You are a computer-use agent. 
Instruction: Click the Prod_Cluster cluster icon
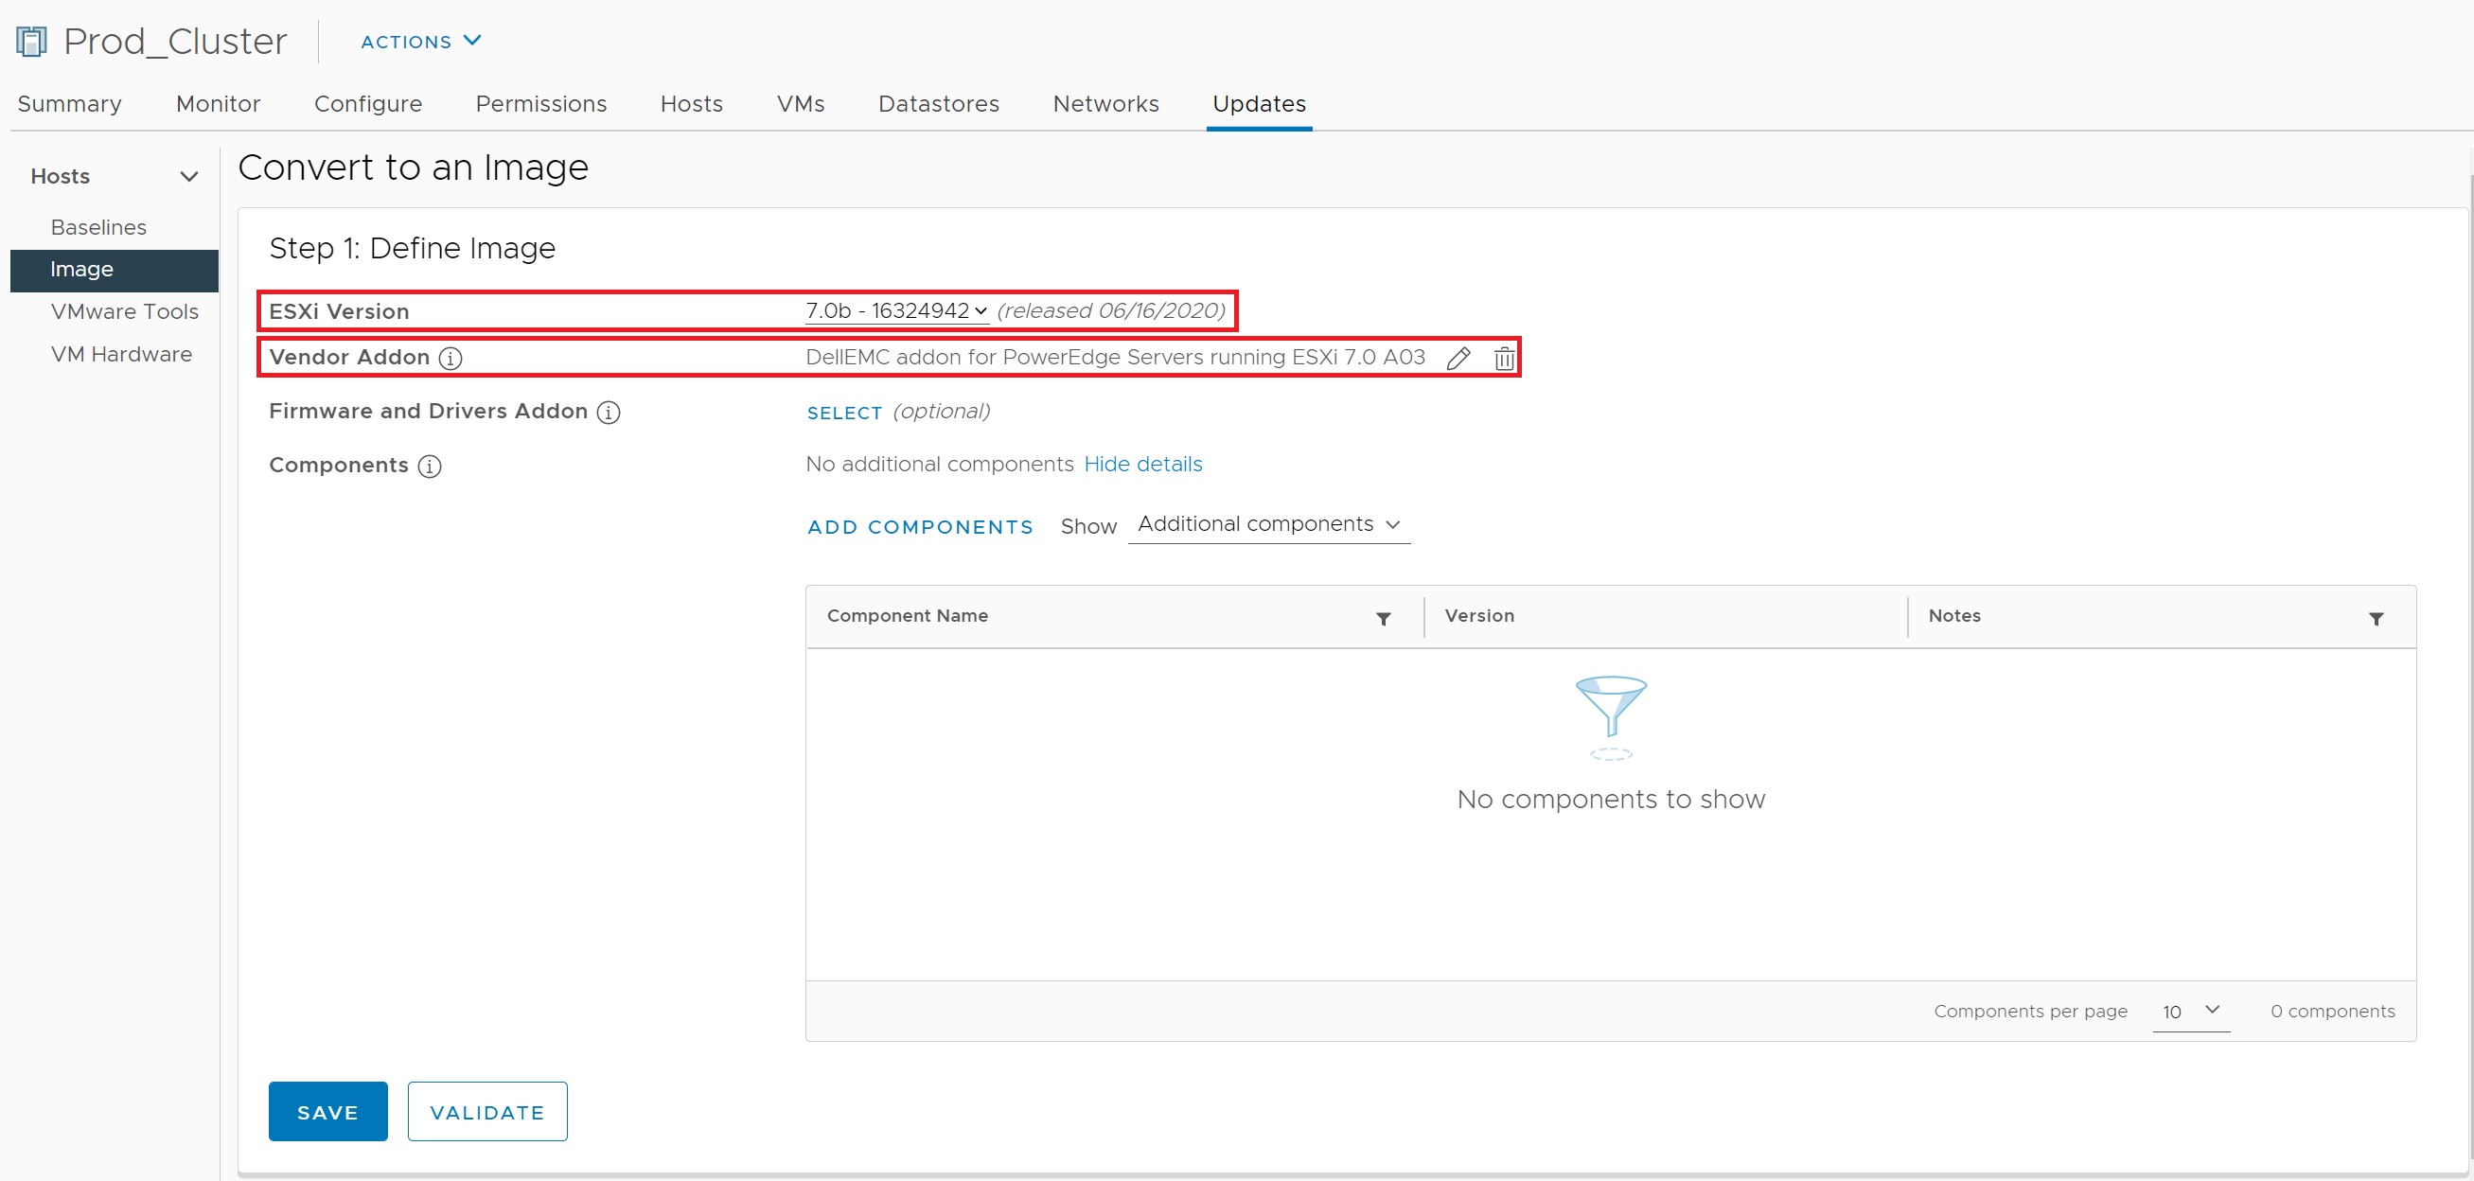pyautogui.click(x=31, y=42)
